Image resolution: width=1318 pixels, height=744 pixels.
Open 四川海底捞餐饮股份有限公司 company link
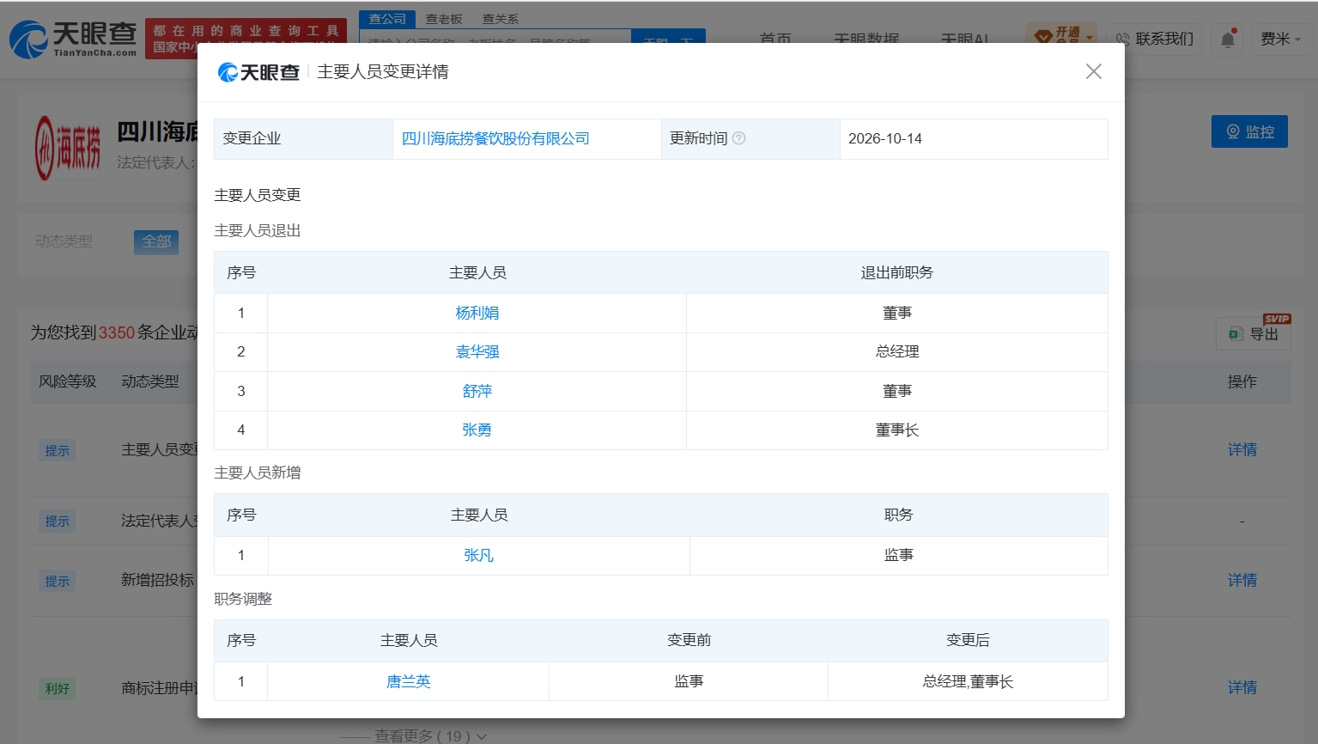(495, 138)
